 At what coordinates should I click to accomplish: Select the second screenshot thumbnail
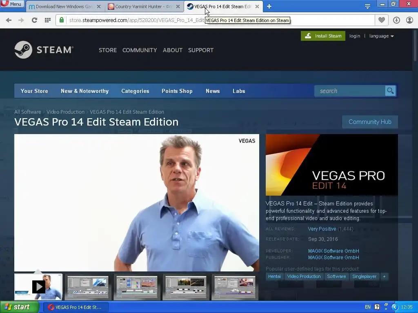[x=87, y=287]
